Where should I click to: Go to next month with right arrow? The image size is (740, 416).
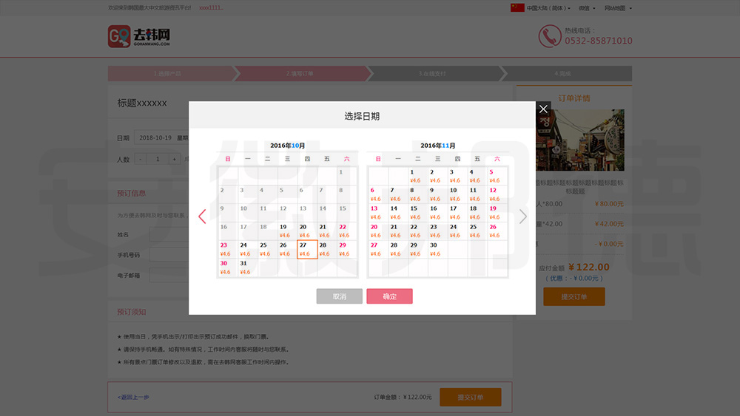point(523,216)
